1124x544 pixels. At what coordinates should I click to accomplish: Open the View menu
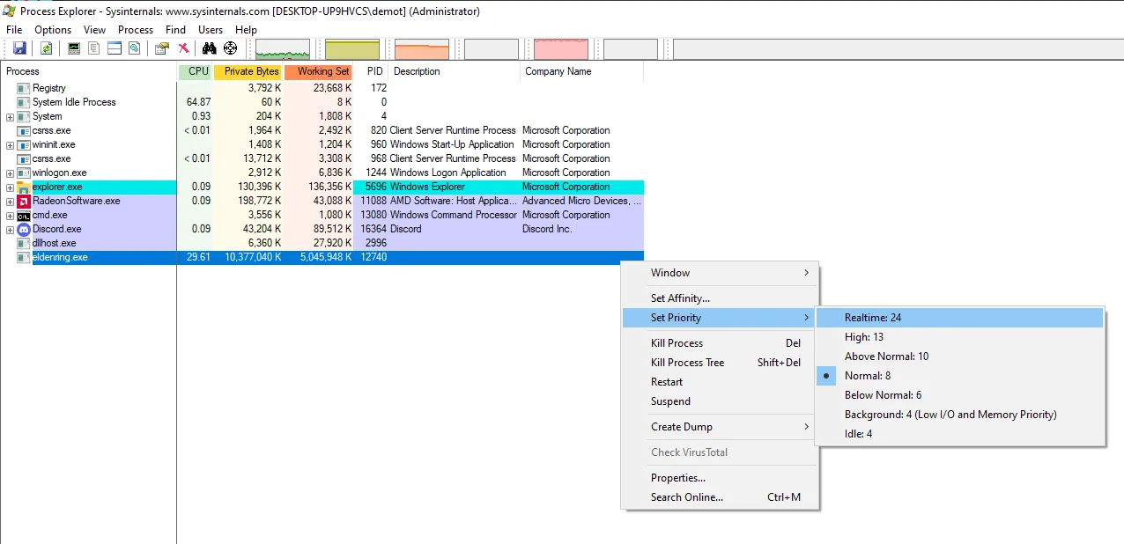[94, 30]
